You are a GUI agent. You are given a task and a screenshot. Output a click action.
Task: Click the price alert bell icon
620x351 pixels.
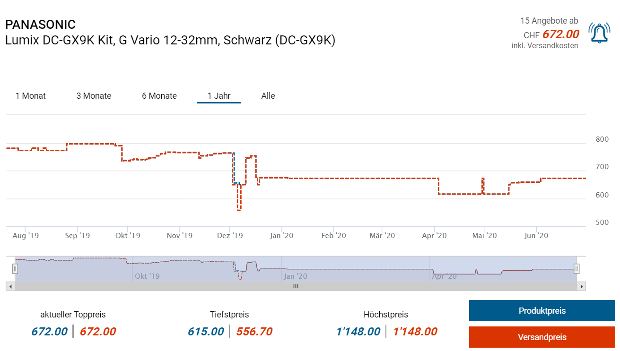tap(599, 33)
